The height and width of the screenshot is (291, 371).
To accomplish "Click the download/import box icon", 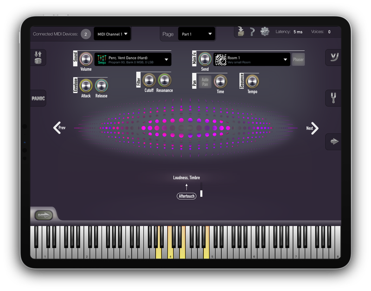I will (x=240, y=32).
